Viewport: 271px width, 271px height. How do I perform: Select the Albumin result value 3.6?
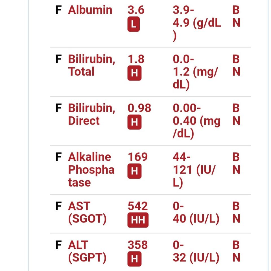click(136, 10)
